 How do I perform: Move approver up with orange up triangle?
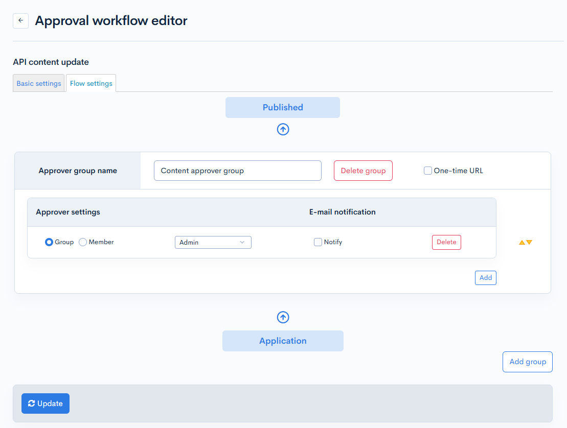pos(521,243)
